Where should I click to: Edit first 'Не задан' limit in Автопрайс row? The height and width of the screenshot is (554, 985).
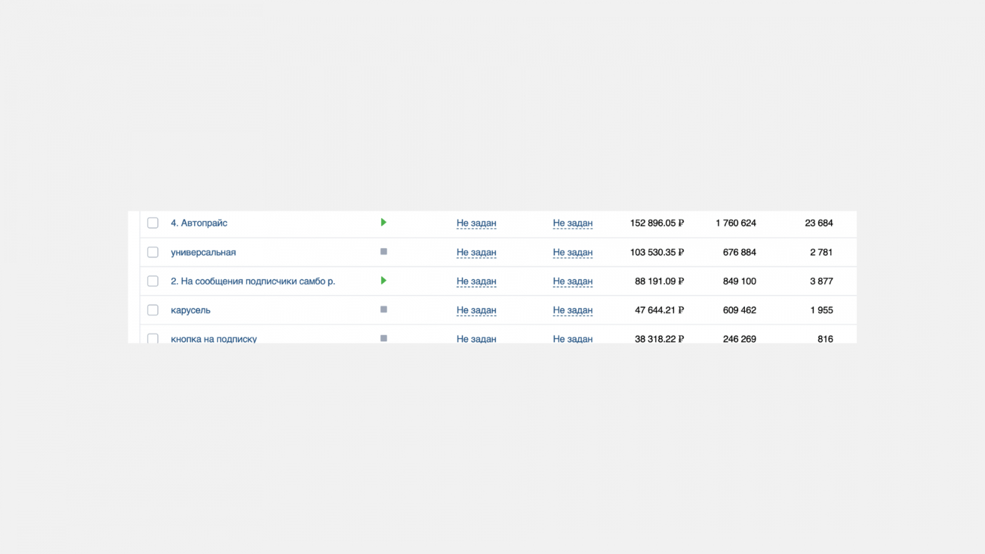[x=476, y=223]
